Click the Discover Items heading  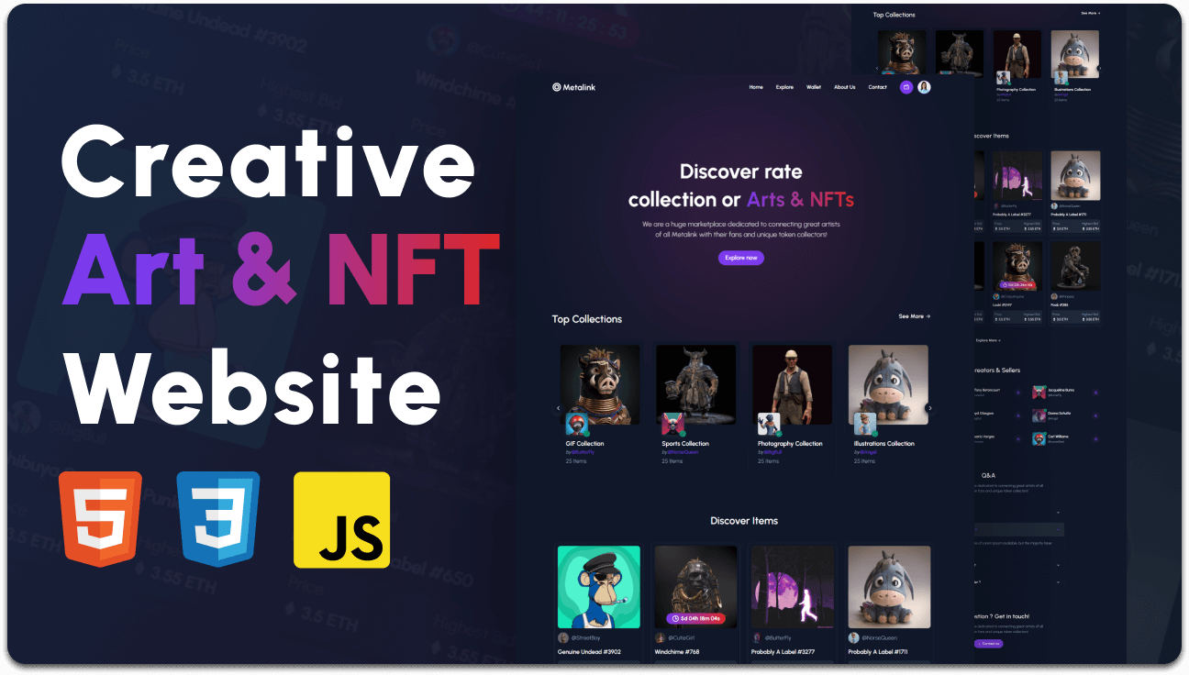744,521
